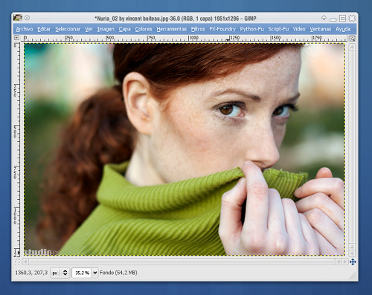Open the Script-Fu menu
This screenshot has width=372, height=295.
point(278,29)
